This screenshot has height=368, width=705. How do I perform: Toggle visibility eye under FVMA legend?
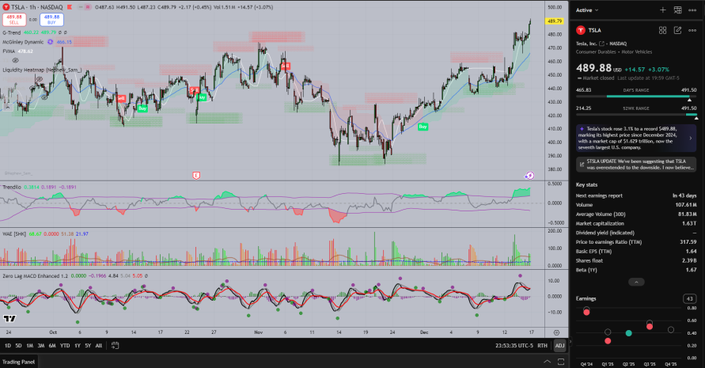pos(15,60)
